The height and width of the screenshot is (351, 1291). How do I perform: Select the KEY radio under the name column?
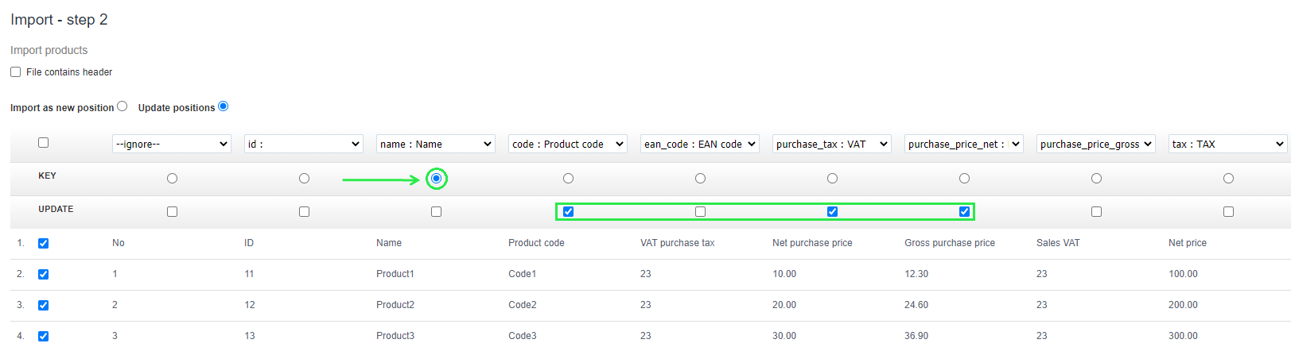tap(436, 179)
